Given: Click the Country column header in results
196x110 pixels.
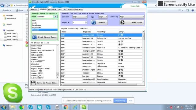Looking at the screenshot, I should tap(107, 32).
